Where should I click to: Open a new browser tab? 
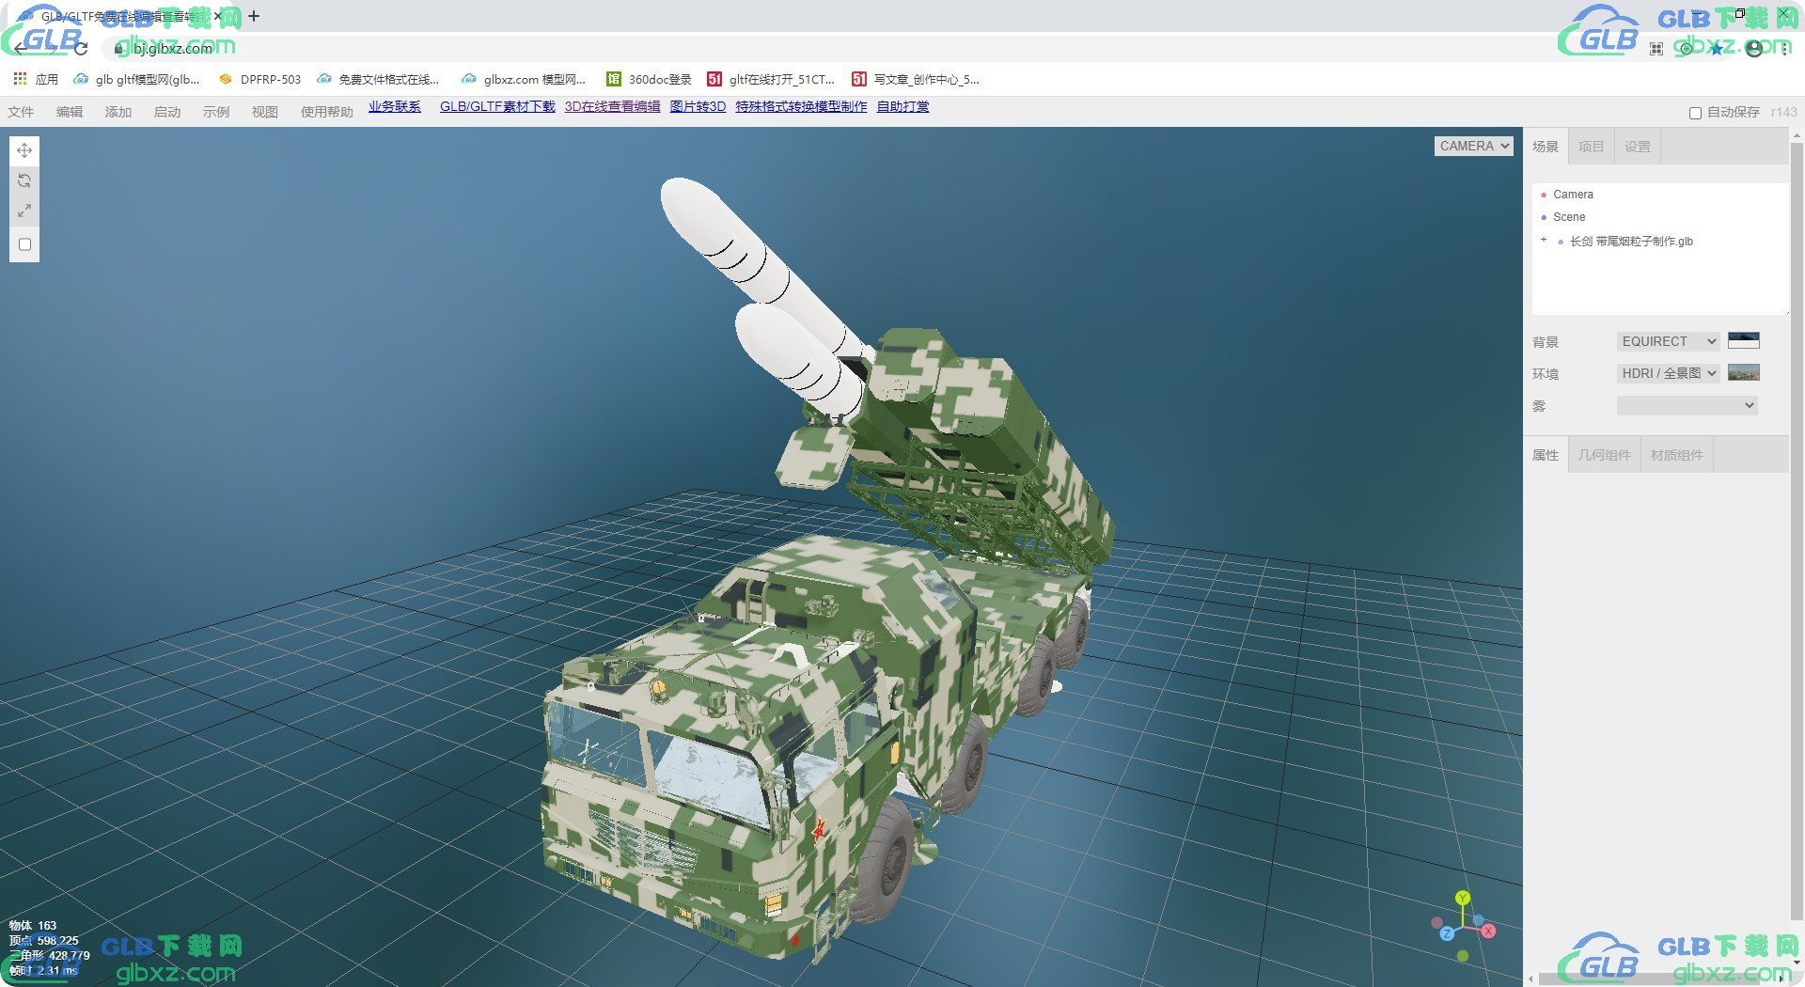click(x=254, y=16)
